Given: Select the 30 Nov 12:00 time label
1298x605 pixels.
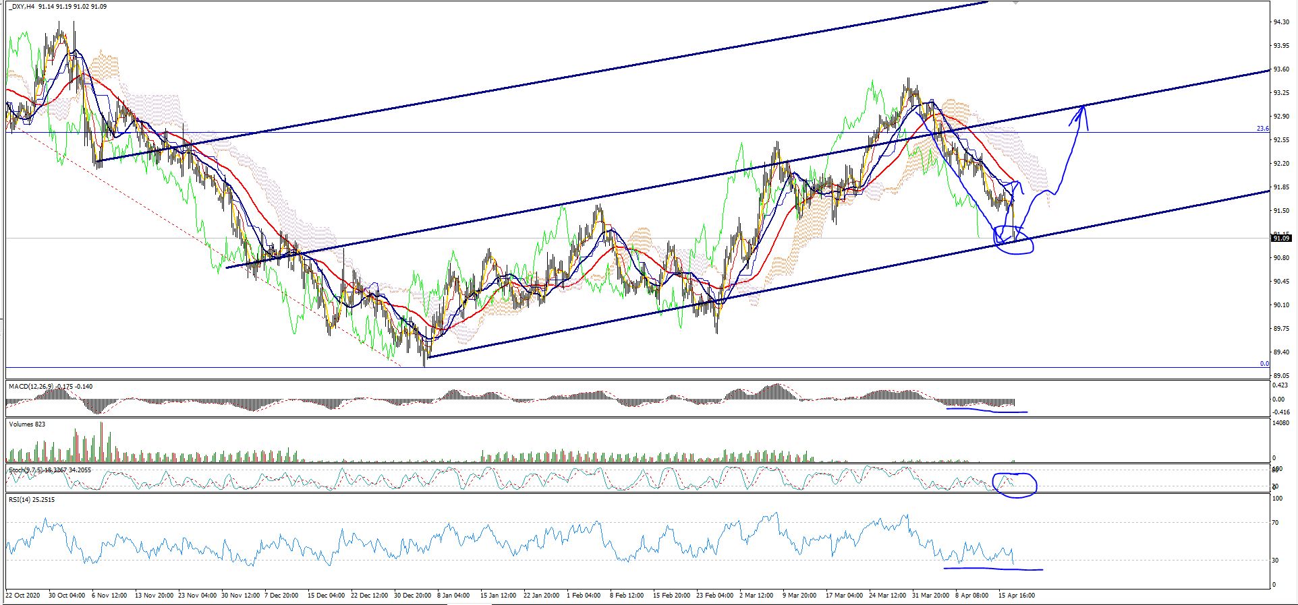Looking at the screenshot, I should coord(241,596).
